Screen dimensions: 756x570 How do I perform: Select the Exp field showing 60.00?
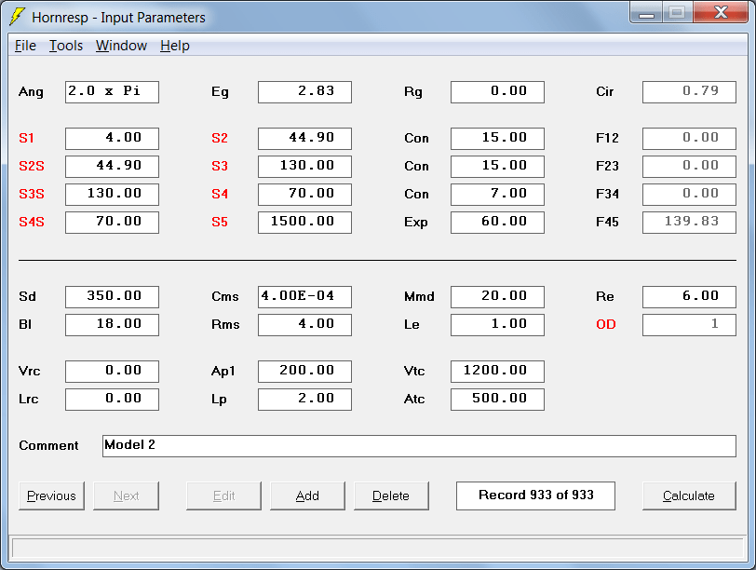click(497, 223)
